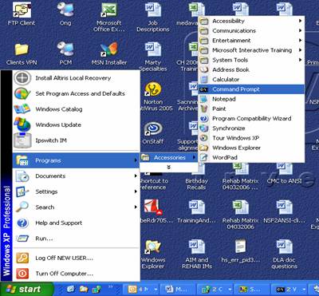The width and height of the screenshot is (319, 296).
Task: Choose Log Off NEW USER...
Action: 76,258
